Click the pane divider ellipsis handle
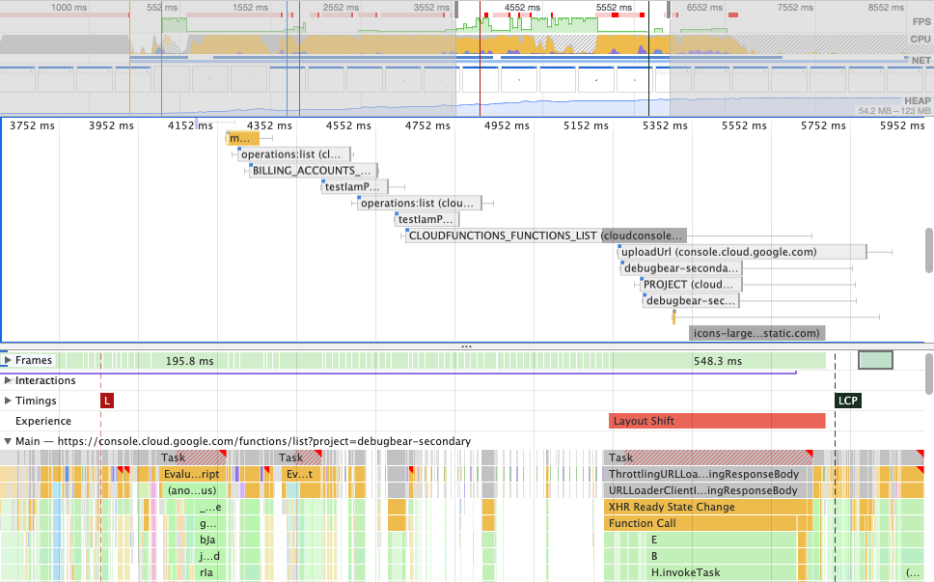This screenshot has height=582, width=934. pyautogui.click(x=466, y=346)
